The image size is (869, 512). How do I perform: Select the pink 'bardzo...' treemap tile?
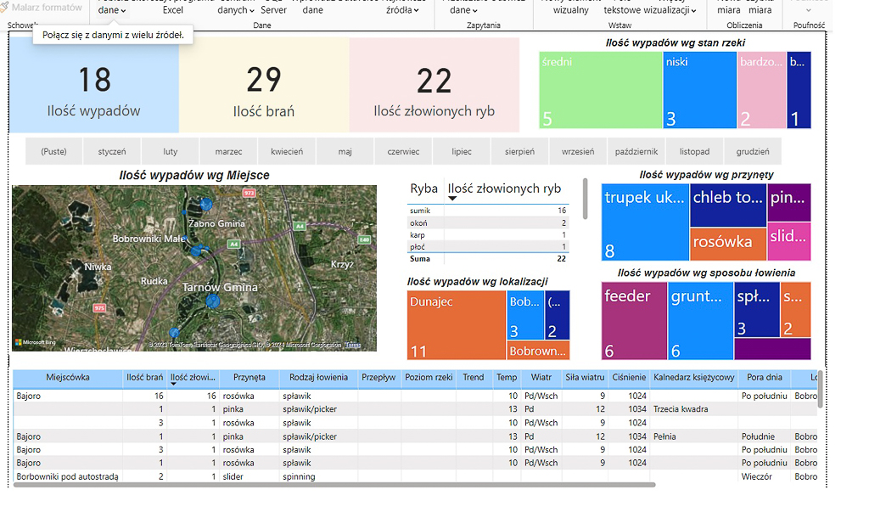pyautogui.click(x=761, y=90)
